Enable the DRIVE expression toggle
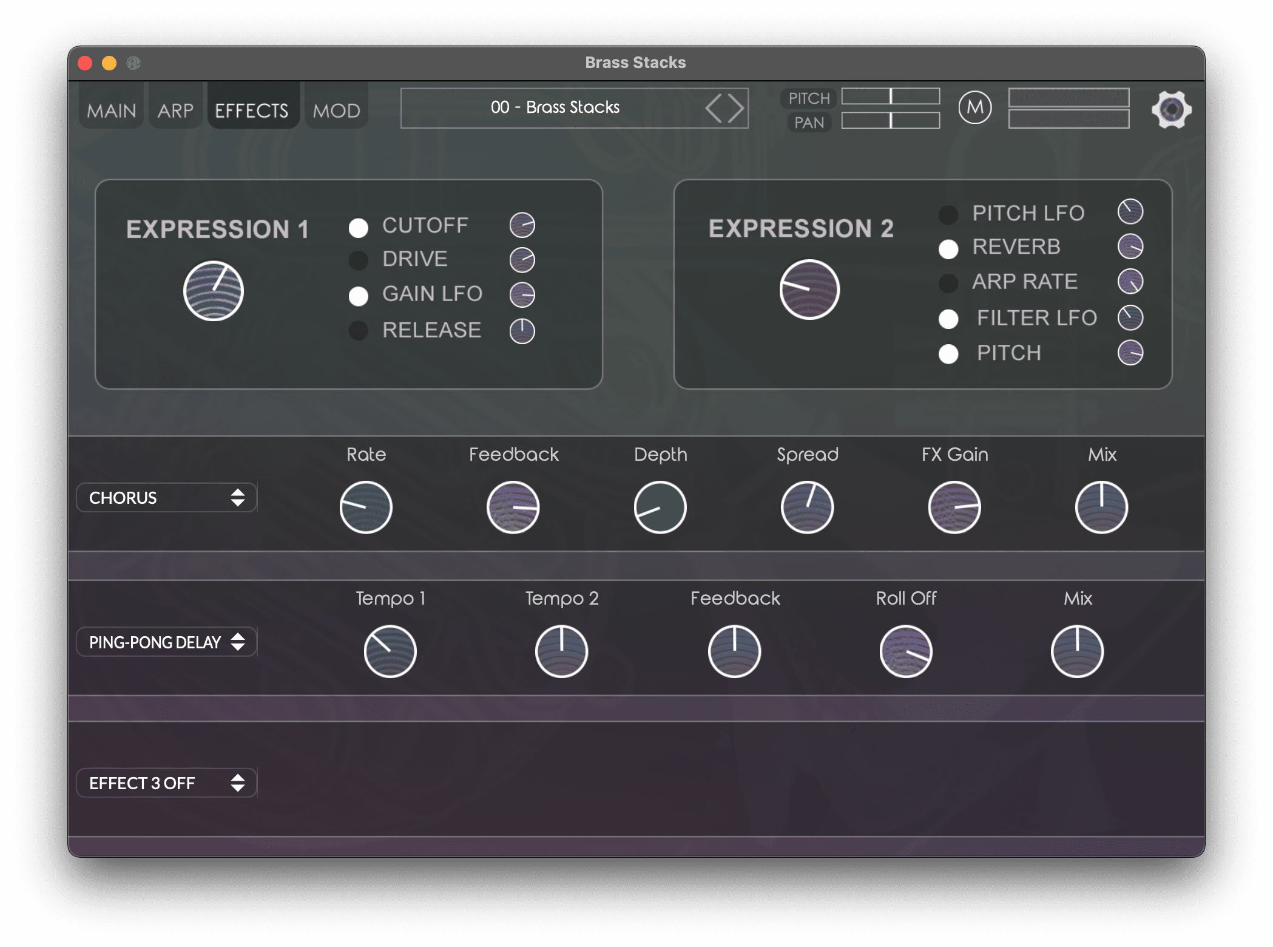Image resolution: width=1273 pixels, height=947 pixels. 359,261
